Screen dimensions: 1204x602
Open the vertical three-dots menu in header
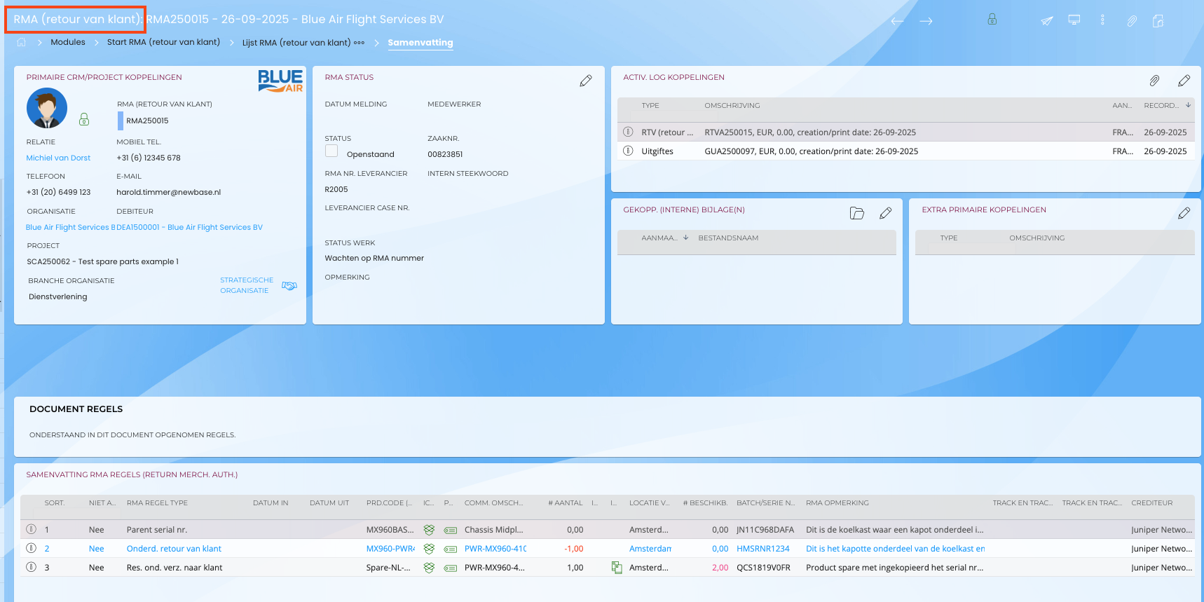point(1102,20)
